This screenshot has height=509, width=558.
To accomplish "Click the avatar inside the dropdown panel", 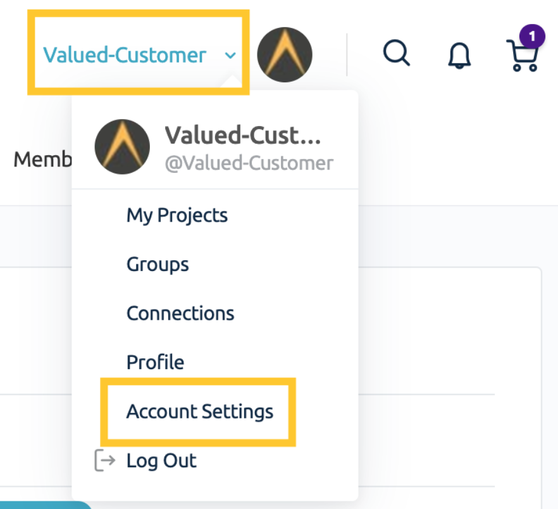I will tap(122, 146).
